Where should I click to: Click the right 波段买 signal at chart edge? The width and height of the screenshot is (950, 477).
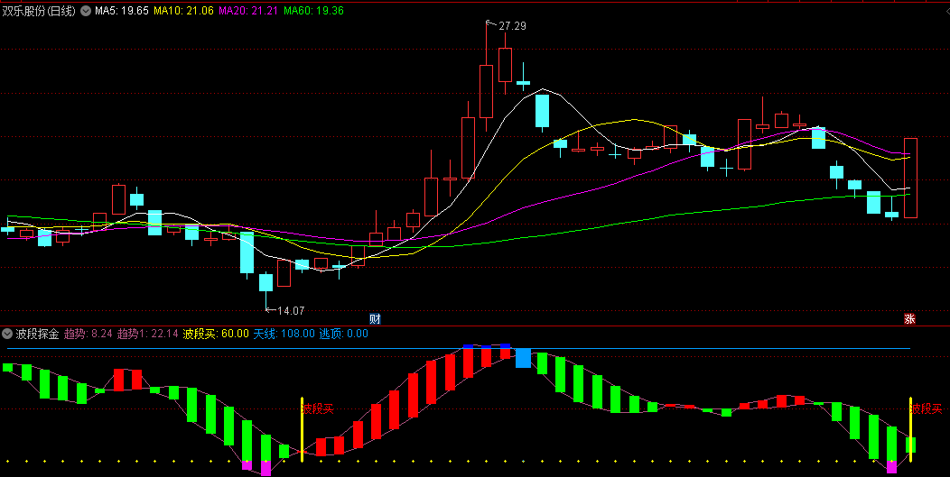coord(927,408)
